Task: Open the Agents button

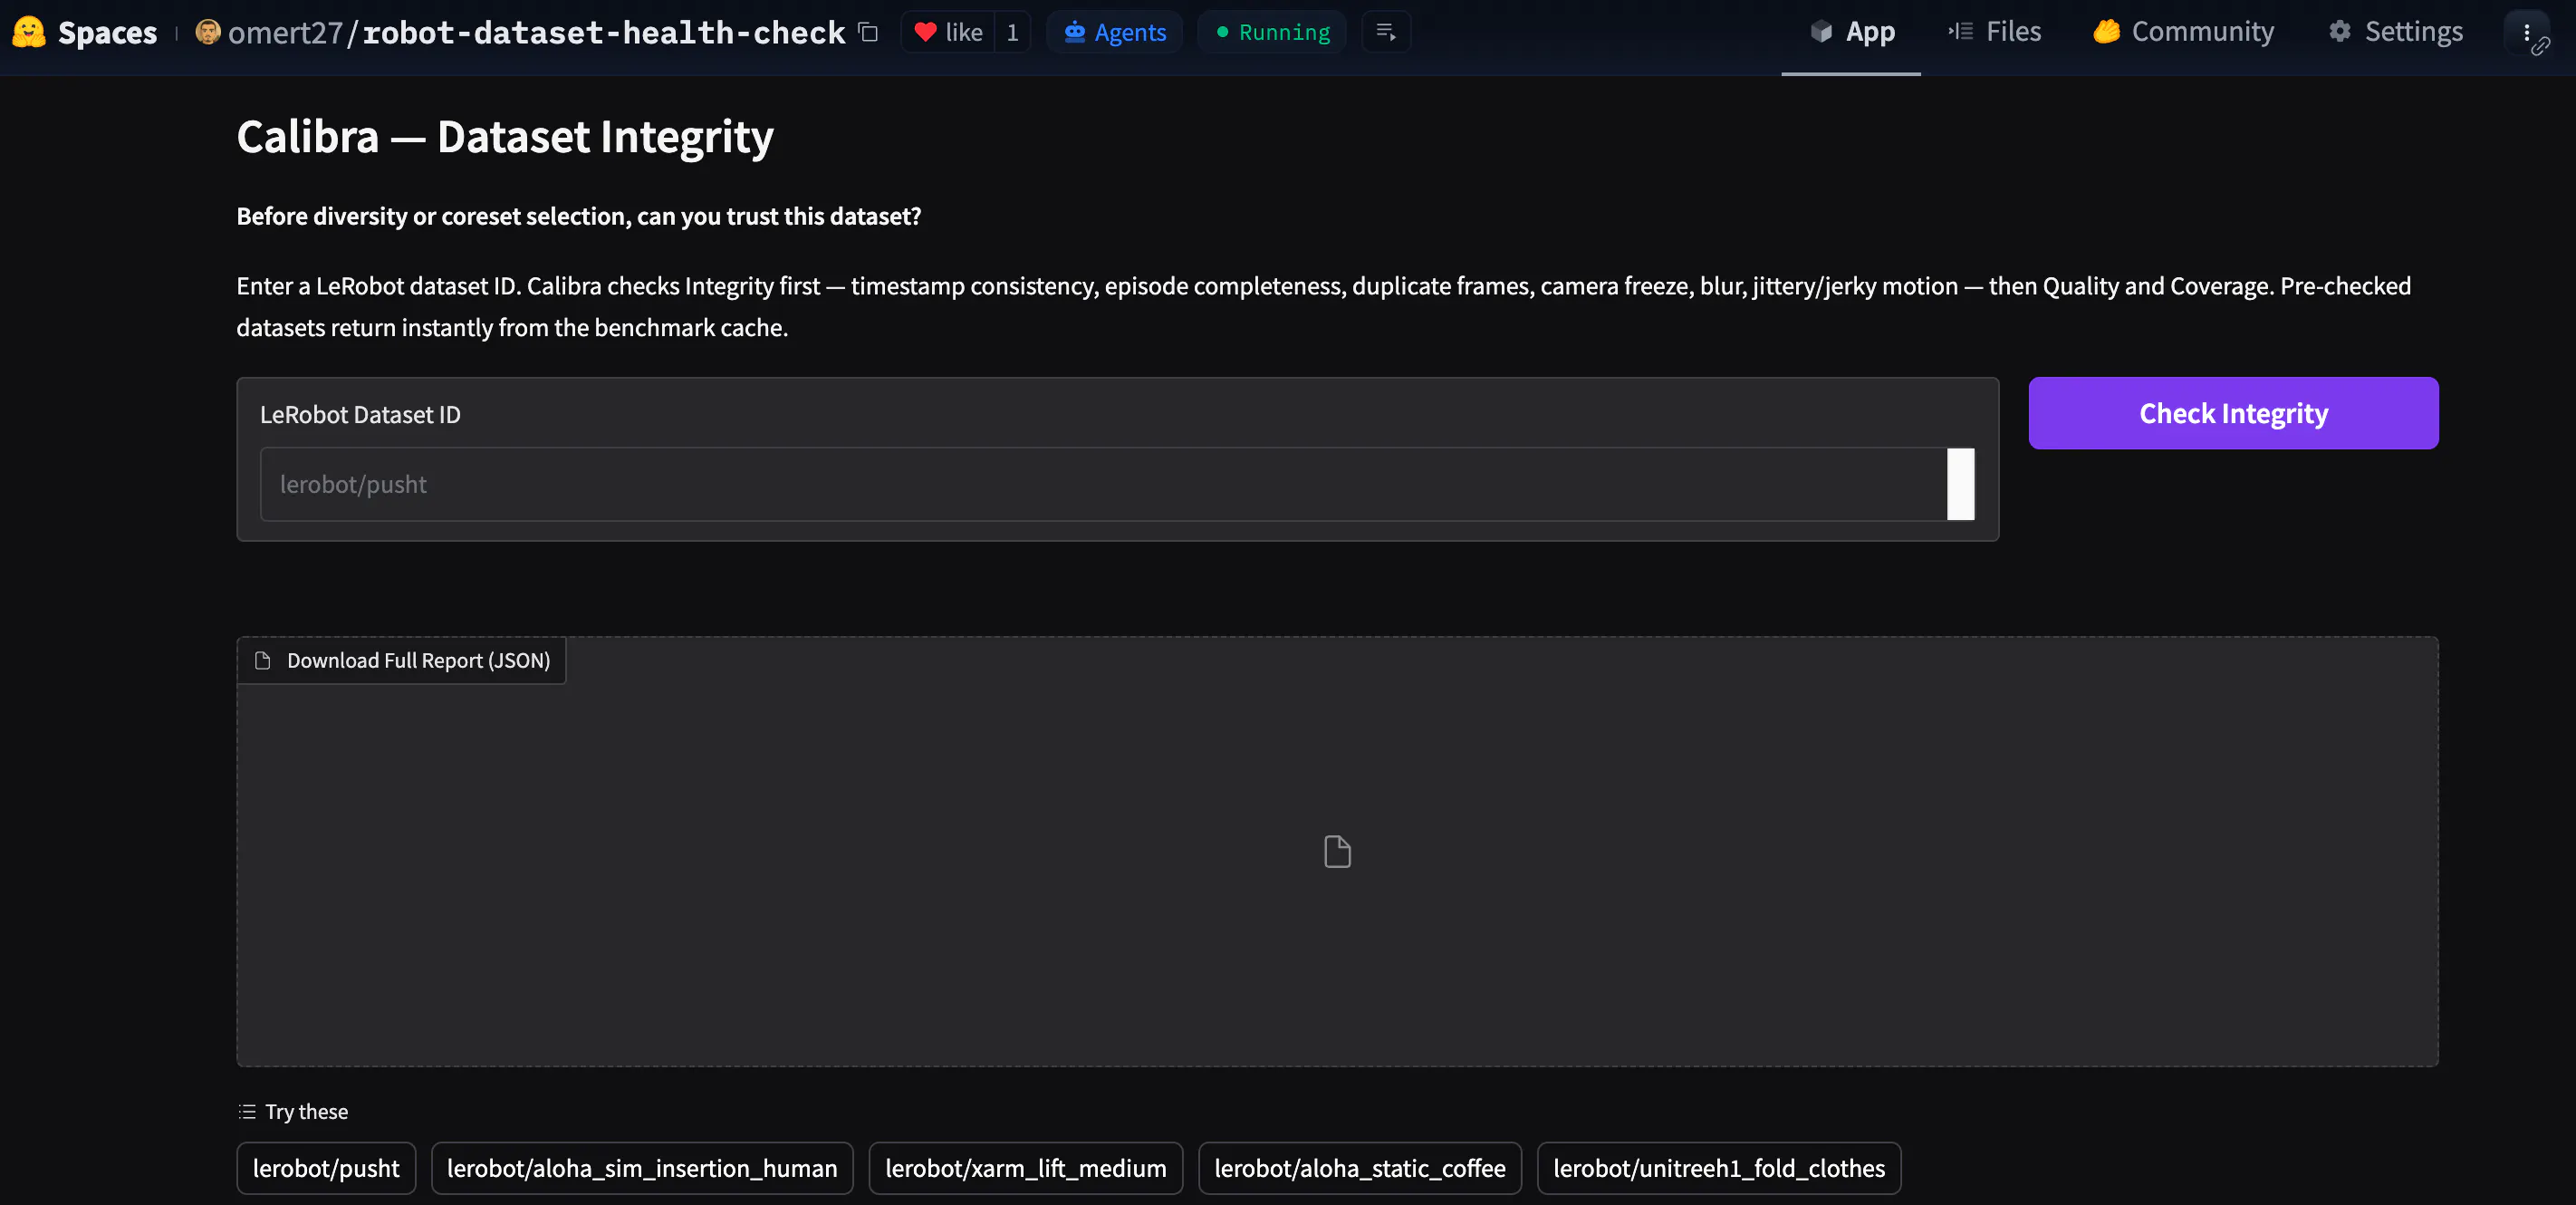Action: click(x=1114, y=32)
